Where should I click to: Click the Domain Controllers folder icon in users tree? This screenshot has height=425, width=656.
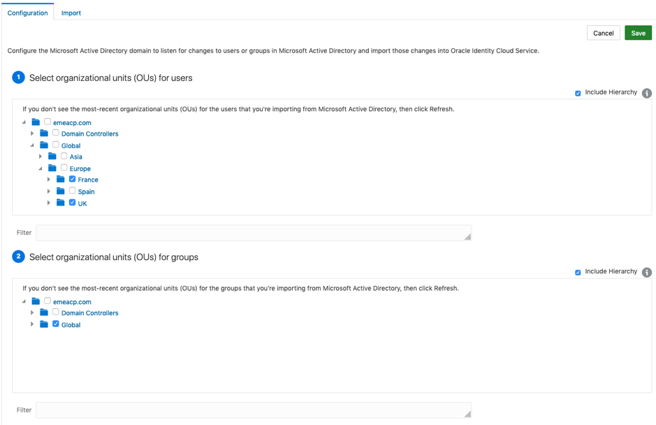click(x=44, y=134)
